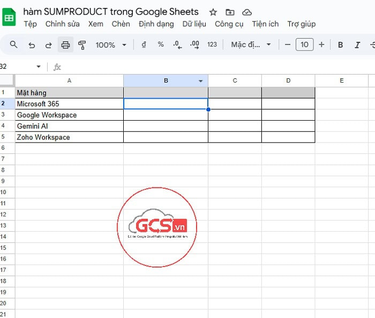
Task: Click the Undo arrow icon
Action: (32, 45)
